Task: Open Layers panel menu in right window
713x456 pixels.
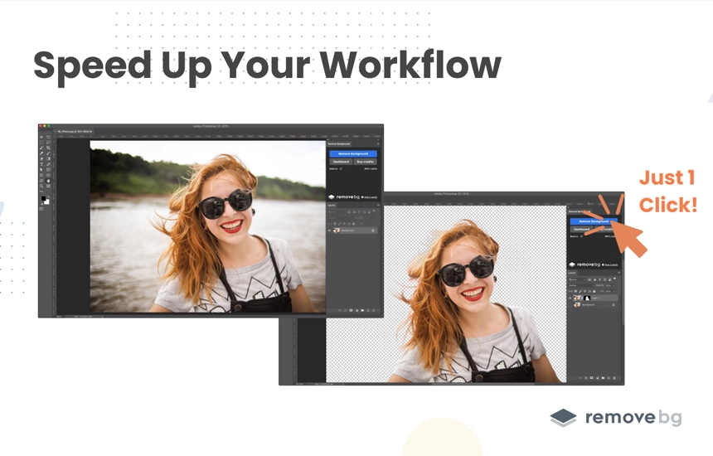Action: 618,273
